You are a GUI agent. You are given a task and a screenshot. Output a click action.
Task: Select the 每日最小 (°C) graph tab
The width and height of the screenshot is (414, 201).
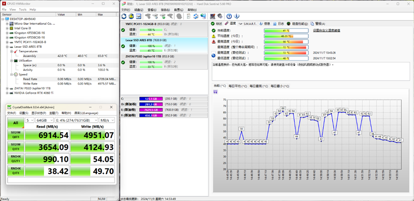(279, 86)
